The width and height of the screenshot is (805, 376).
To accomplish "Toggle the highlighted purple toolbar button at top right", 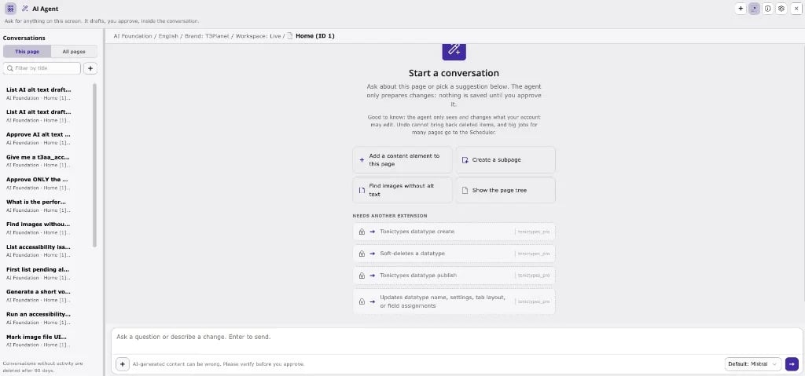I will tap(754, 9).
